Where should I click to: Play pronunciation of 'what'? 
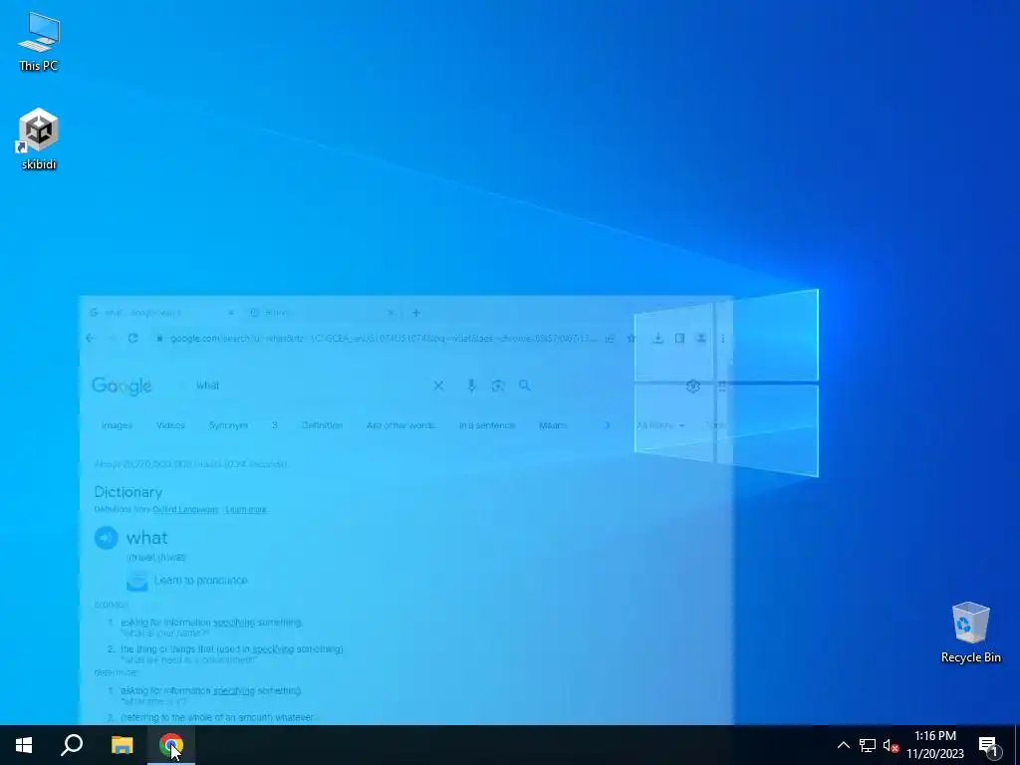[106, 538]
